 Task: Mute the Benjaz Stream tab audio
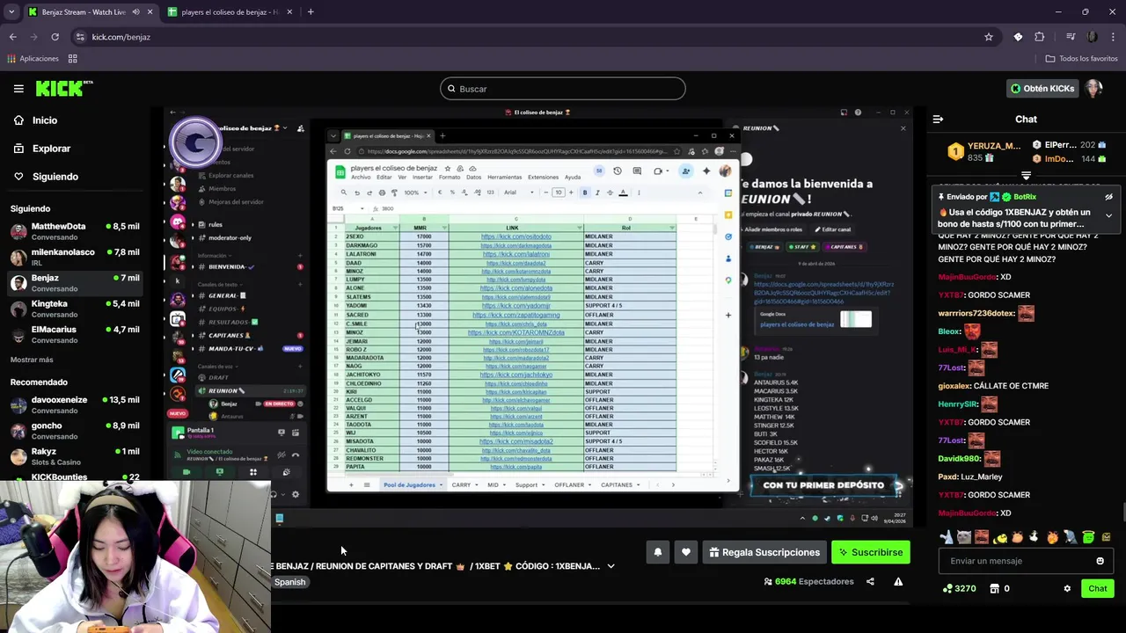click(135, 12)
